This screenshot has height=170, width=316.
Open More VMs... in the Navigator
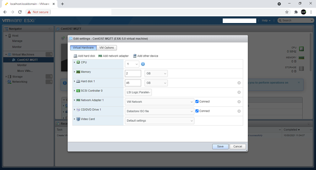[25, 71]
